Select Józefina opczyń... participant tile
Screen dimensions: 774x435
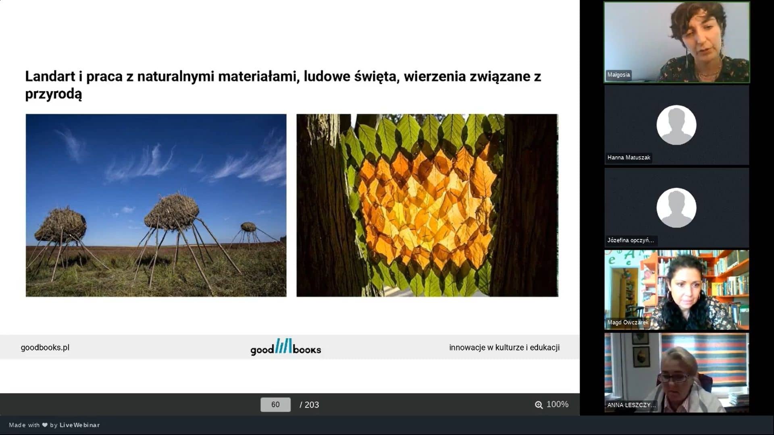tap(676, 208)
